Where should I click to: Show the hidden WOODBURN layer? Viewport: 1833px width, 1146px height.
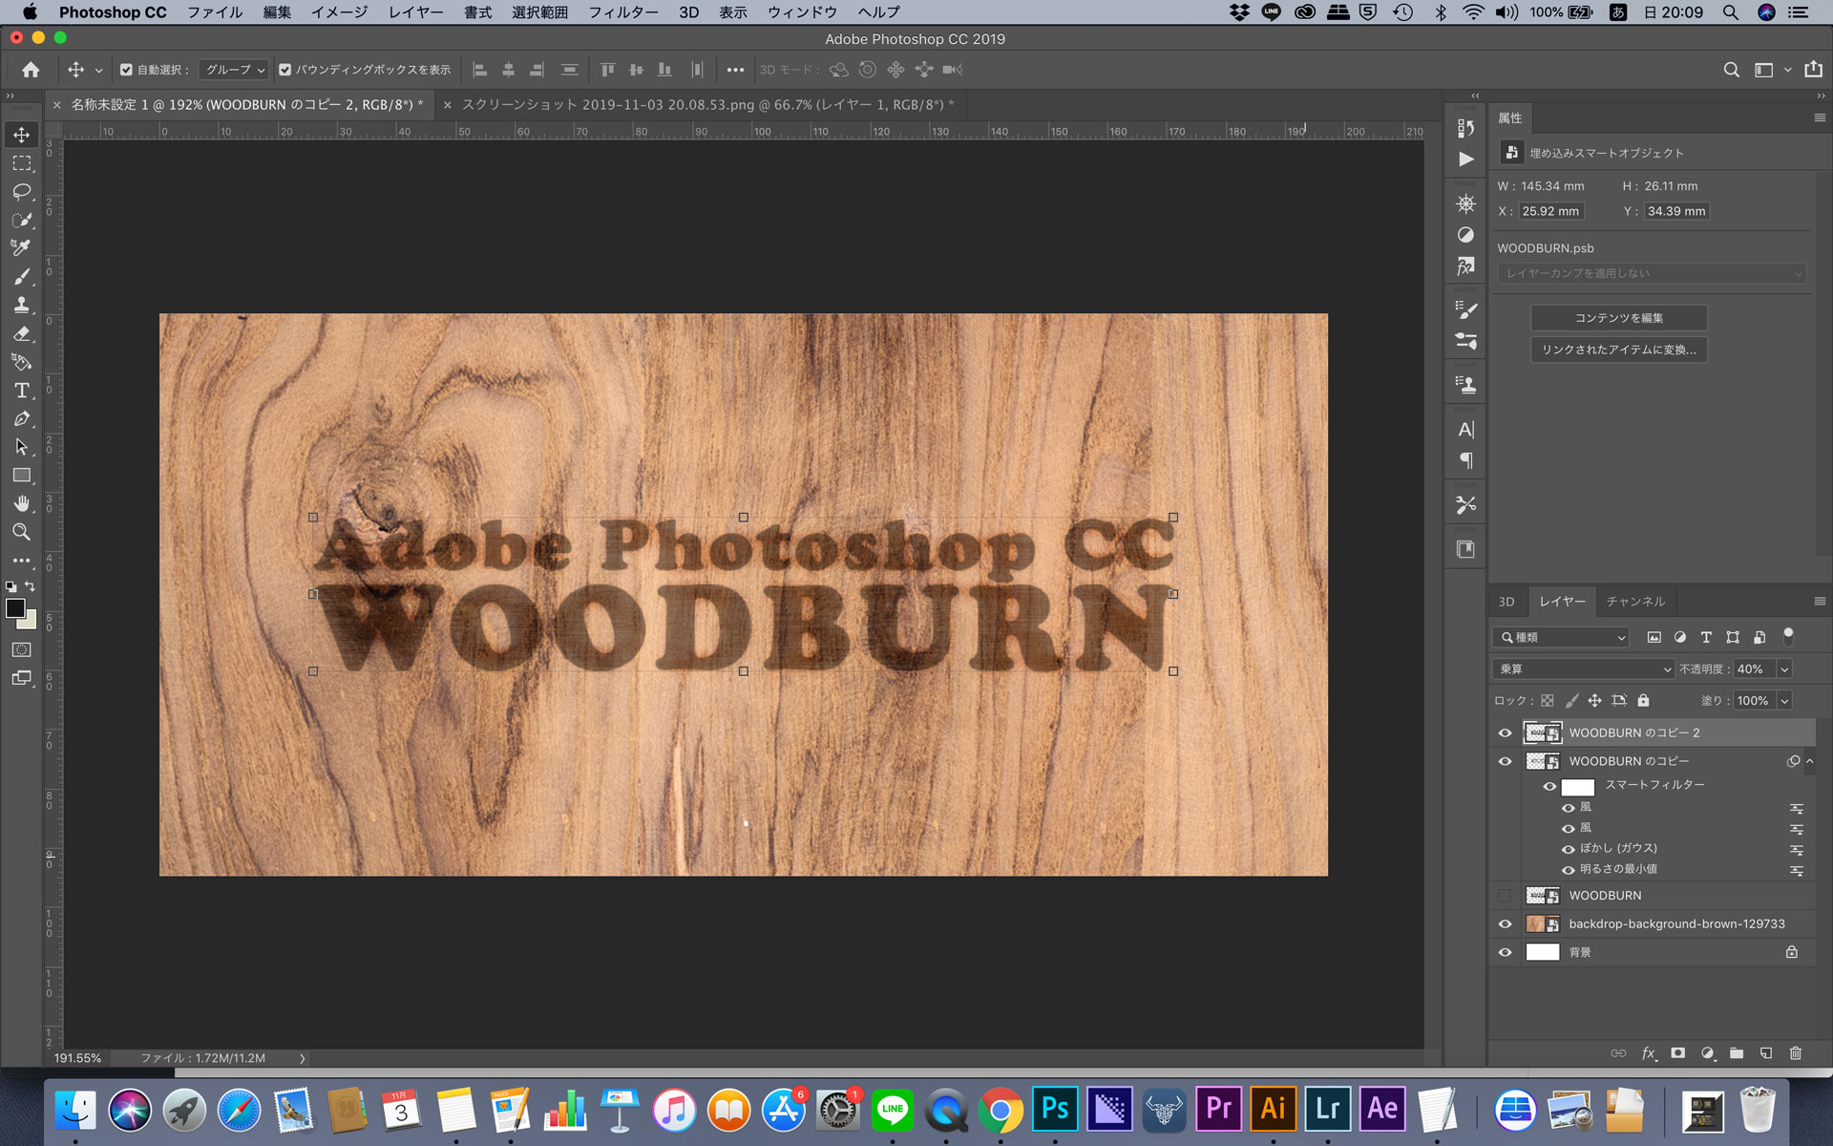(x=1506, y=896)
